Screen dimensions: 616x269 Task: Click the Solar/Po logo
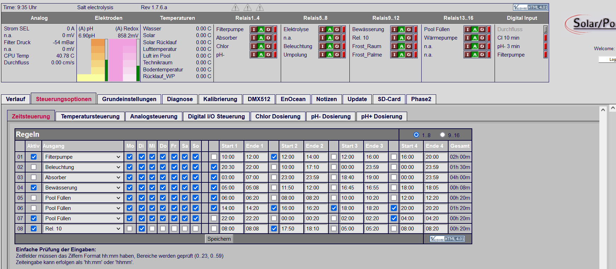pos(591,24)
